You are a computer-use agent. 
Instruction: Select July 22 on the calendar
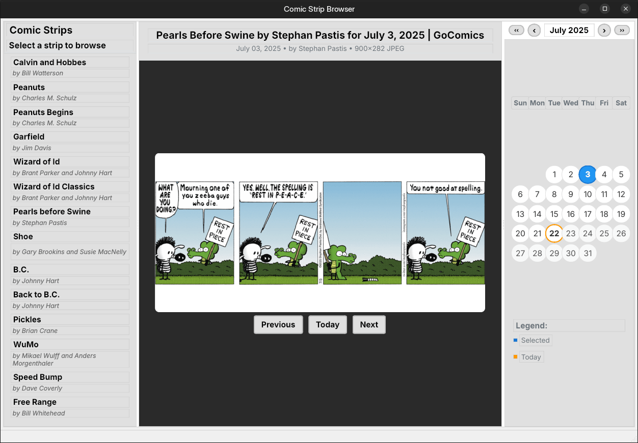554,234
